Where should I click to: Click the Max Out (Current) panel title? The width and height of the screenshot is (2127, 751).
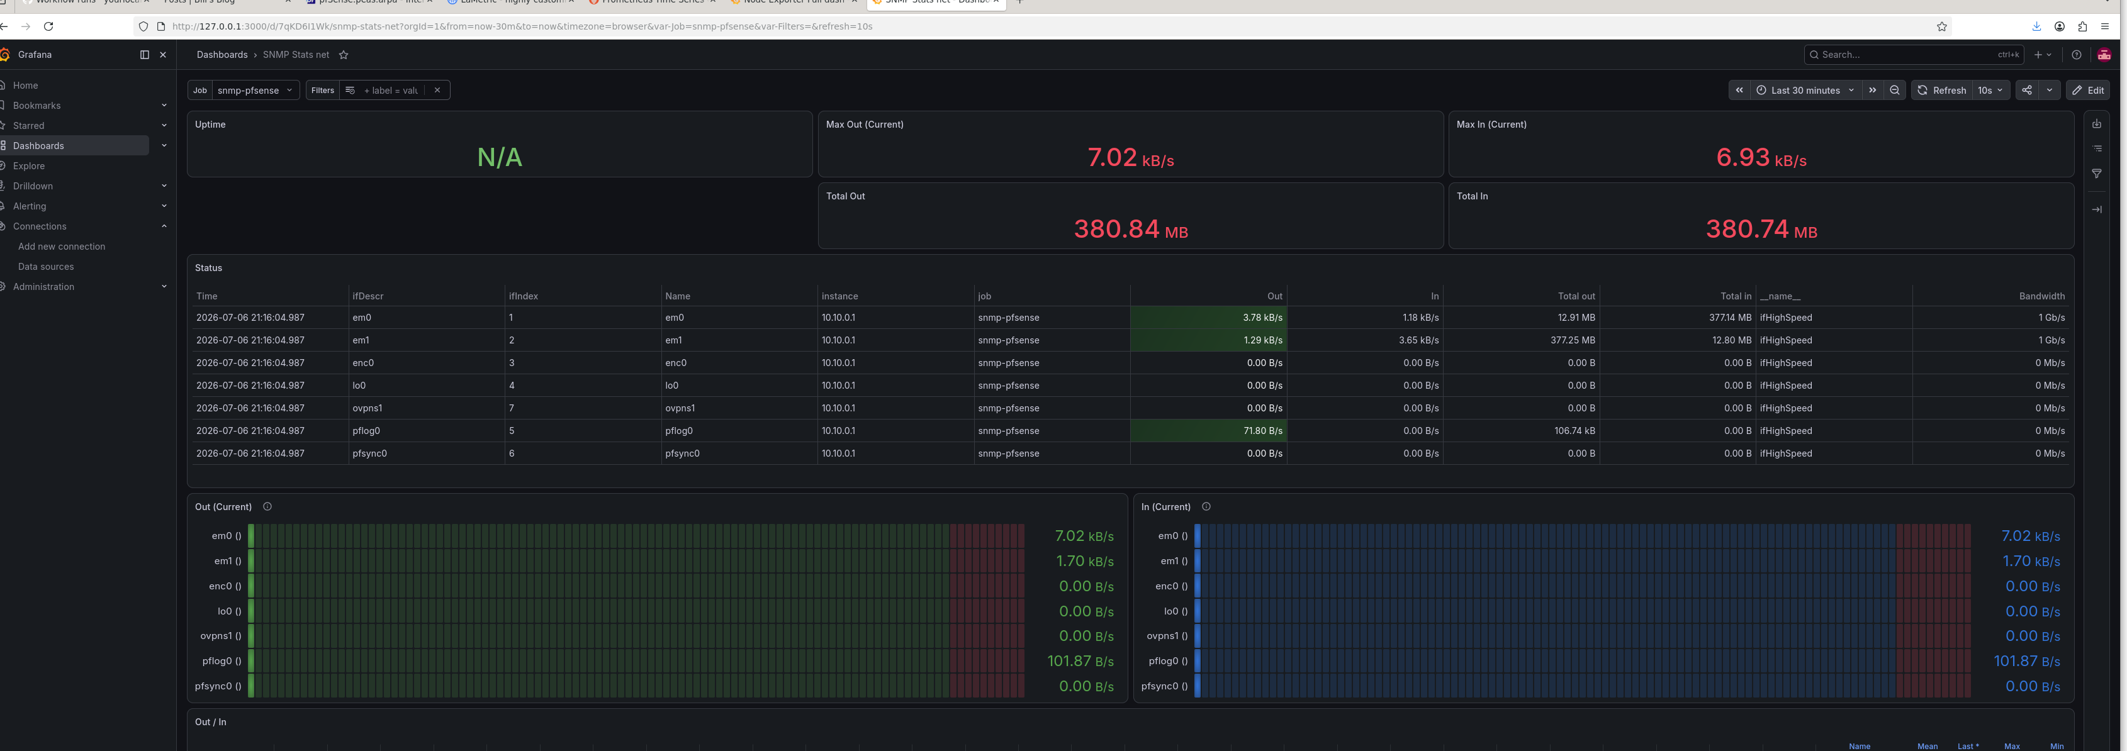click(865, 125)
